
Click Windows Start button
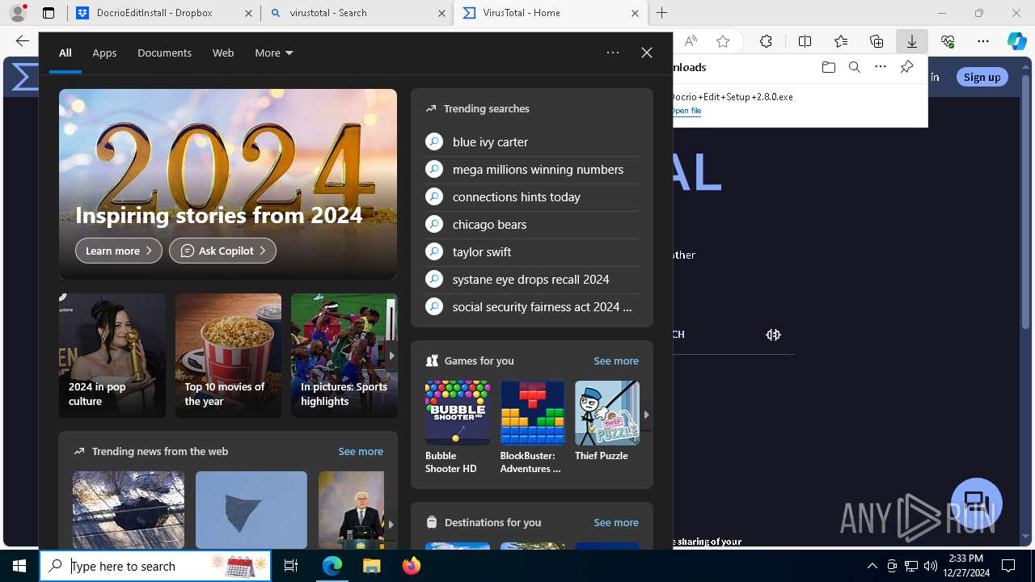point(19,566)
